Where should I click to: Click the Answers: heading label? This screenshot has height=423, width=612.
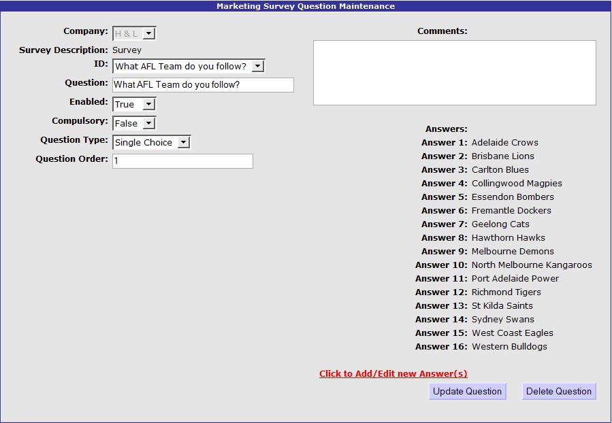click(446, 129)
